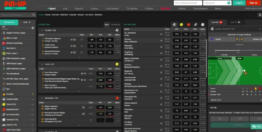Screen dimensions: 262x132
Task: Click the football icon in Live Betting header
Action: click(117, 30)
